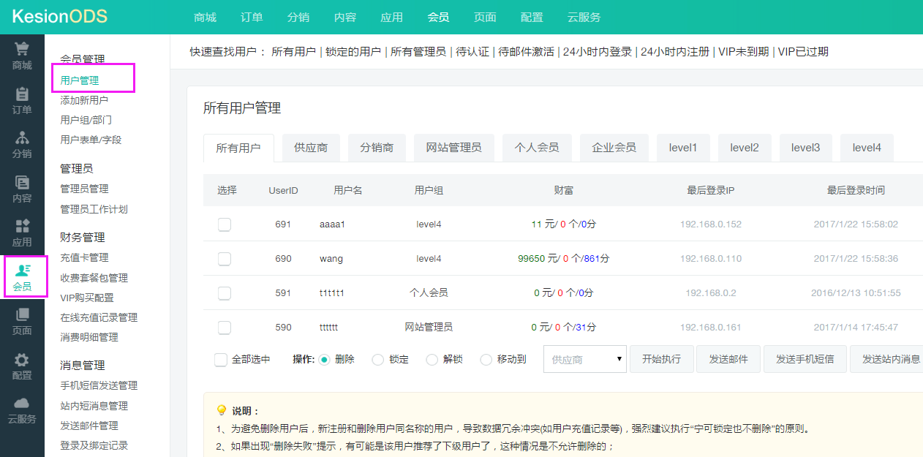Open 用户组/部门 in the side menu
The height and width of the screenshot is (457, 923).
(x=86, y=120)
